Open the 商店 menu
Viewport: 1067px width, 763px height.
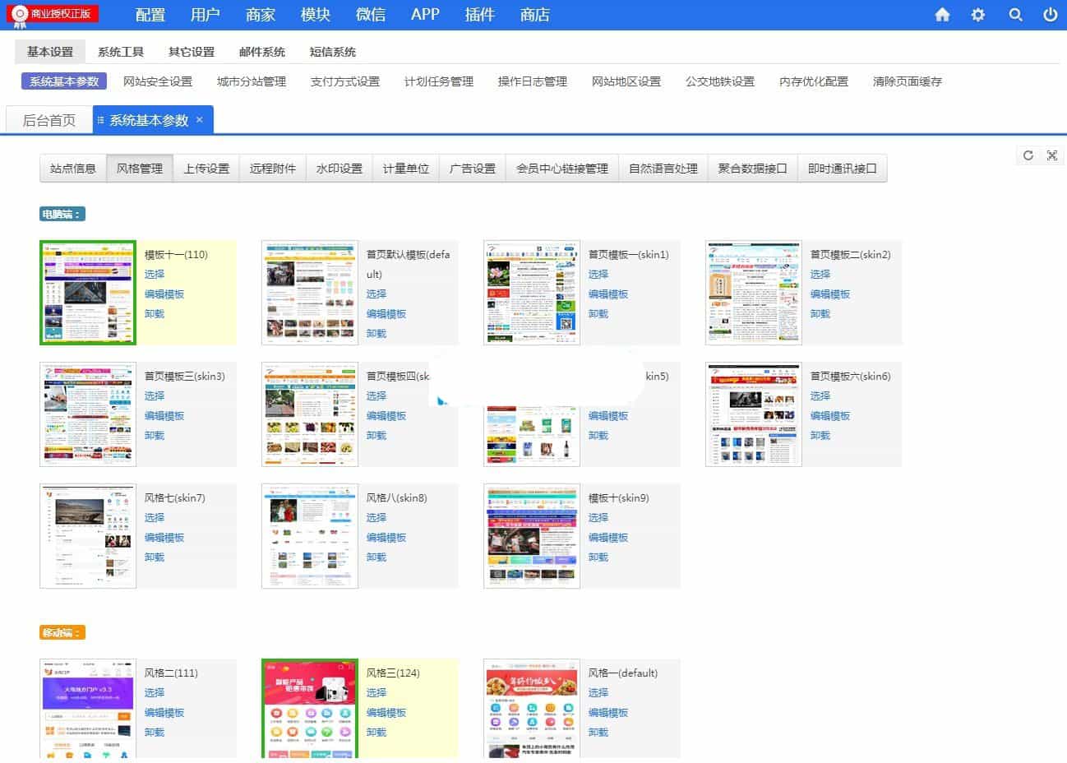click(534, 14)
